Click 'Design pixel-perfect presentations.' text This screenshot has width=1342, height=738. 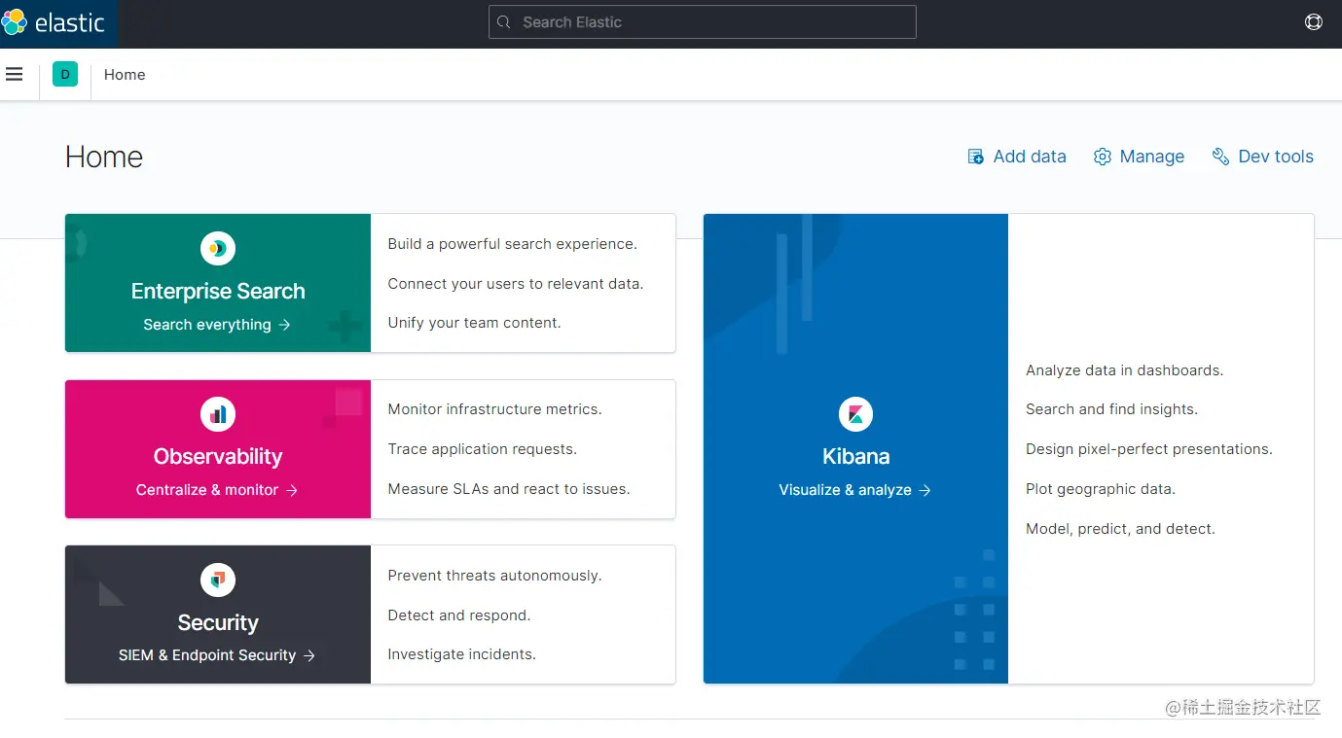click(1149, 449)
